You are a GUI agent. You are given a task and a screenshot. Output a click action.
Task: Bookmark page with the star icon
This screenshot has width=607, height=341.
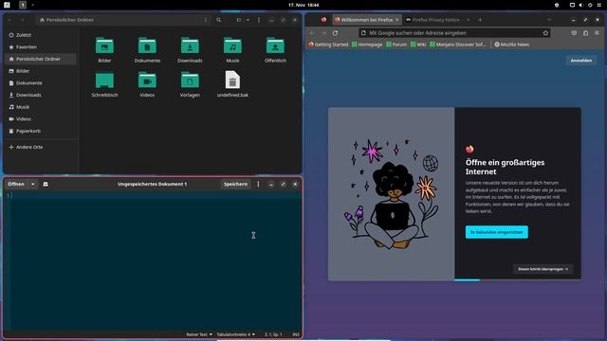click(x=545, y=33)
